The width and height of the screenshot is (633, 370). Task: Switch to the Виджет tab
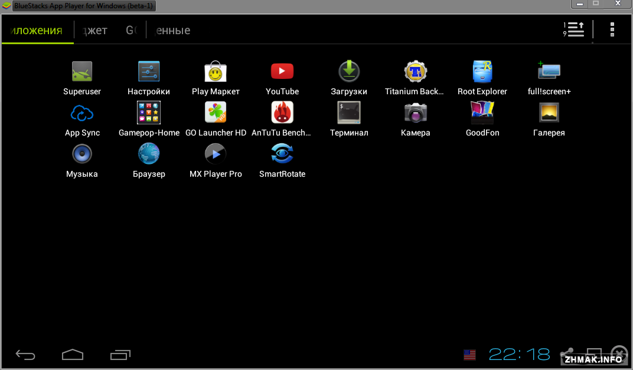(x=95, y=30)
